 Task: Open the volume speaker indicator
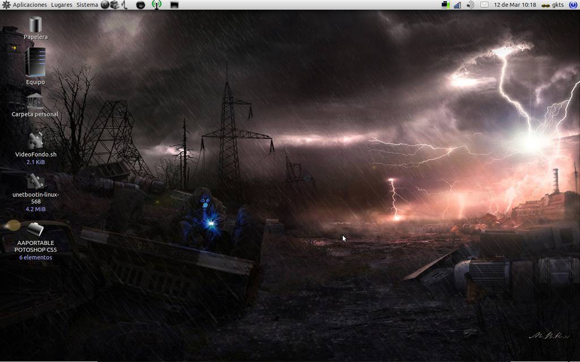(x=470, y=5)
